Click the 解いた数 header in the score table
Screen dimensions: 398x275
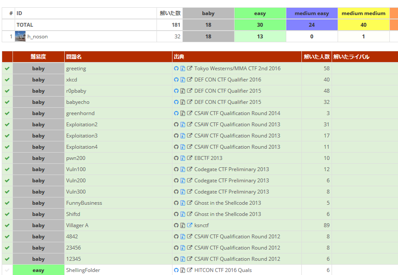(170, 13)
